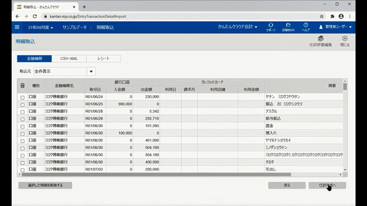Screen dimensions: 367x206
Task: Click the 230,000 withdrawal amount cell
Action: point(146,97)
